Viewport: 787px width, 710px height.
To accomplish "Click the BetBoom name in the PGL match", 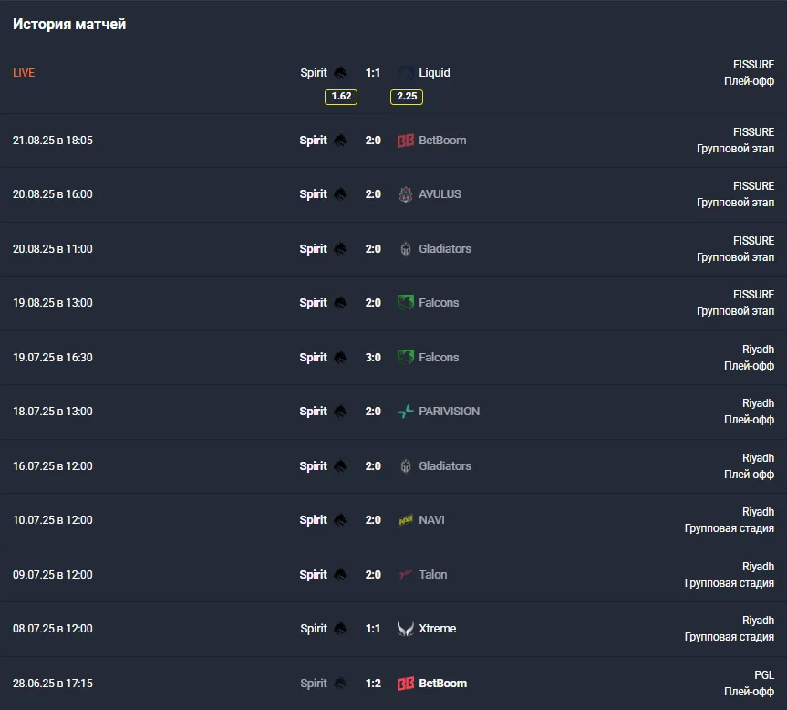I will [442, 684].
